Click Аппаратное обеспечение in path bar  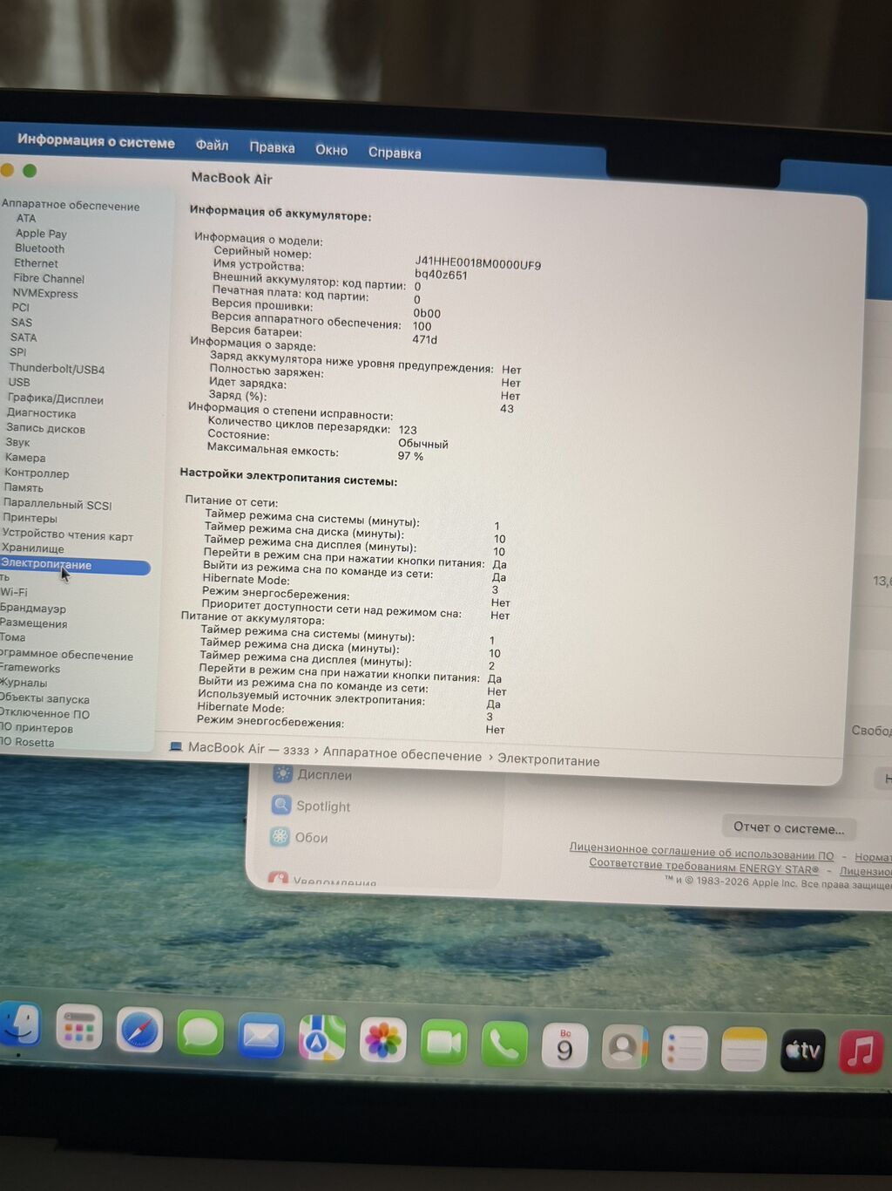tap(402, 755)
